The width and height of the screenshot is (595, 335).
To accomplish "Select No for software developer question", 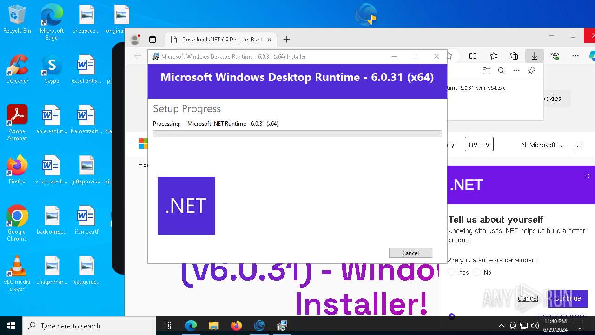I will (x=476, y=272).
